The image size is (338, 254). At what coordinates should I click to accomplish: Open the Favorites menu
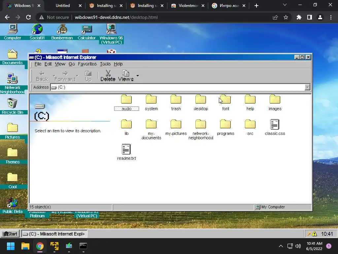click(x=87, y=64)
